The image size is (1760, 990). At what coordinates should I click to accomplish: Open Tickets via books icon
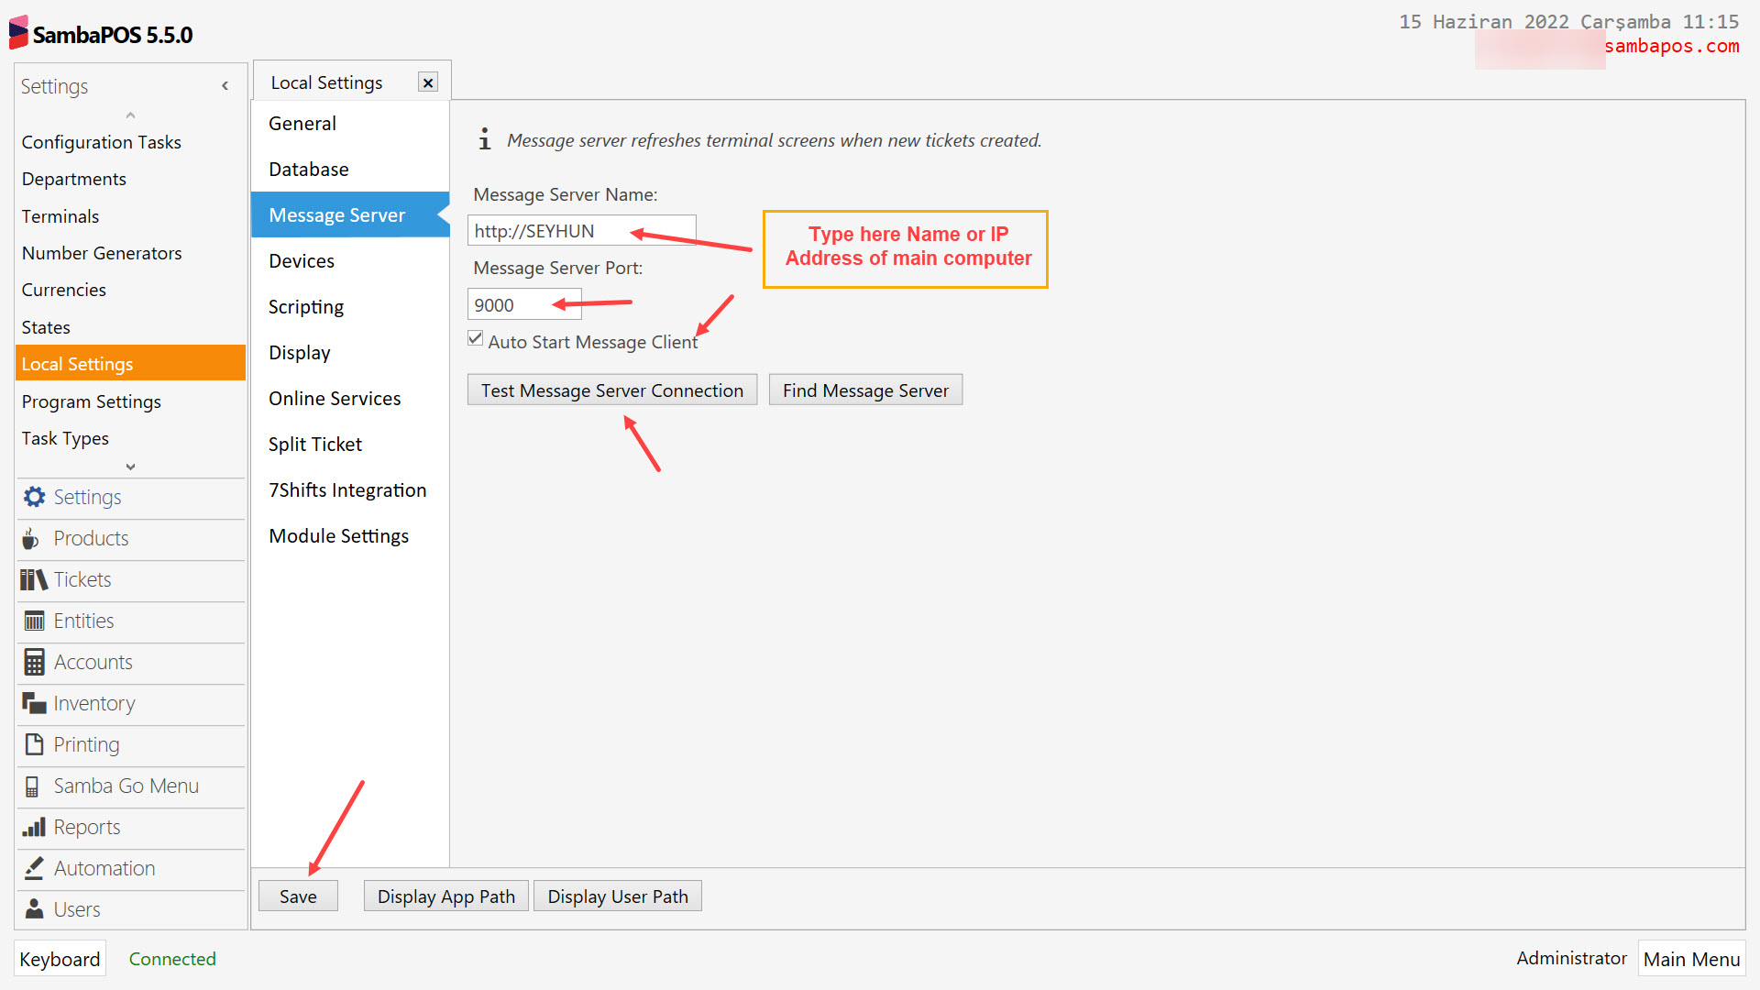tap(34, 579)
